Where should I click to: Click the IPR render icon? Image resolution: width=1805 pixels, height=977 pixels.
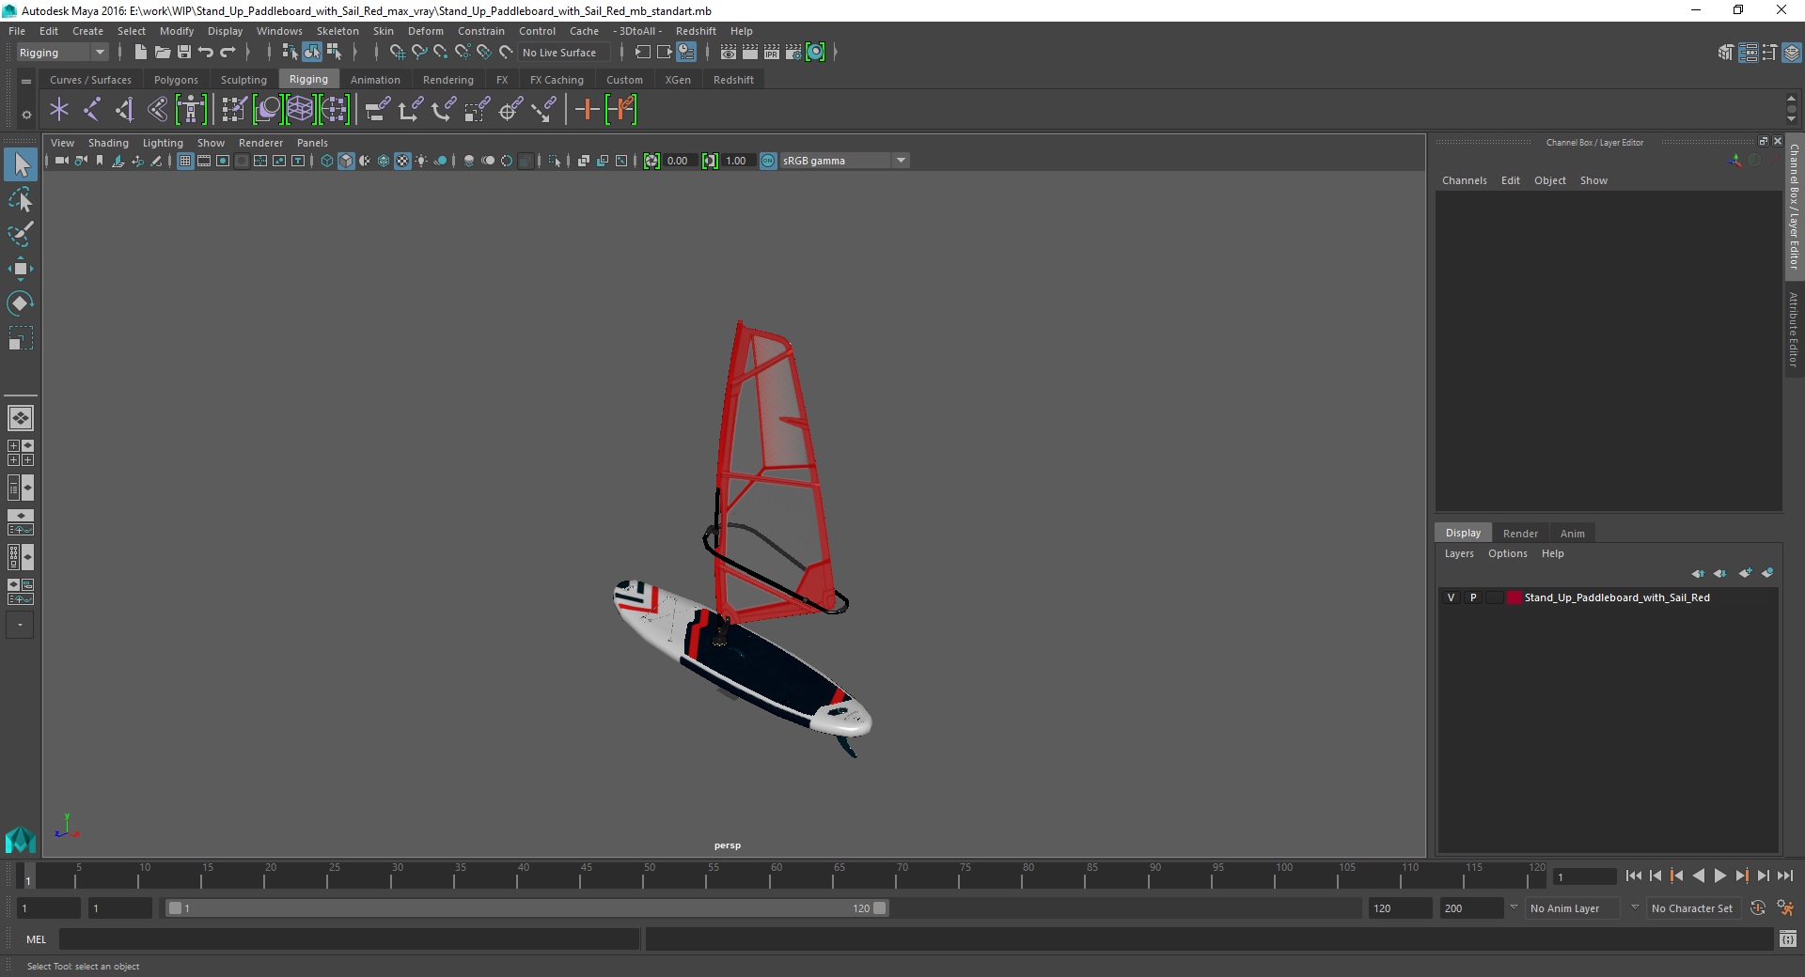(772, 53)
